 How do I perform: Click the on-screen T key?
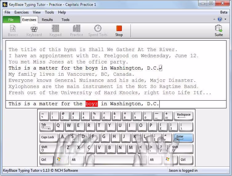click(x=101, y=126)
